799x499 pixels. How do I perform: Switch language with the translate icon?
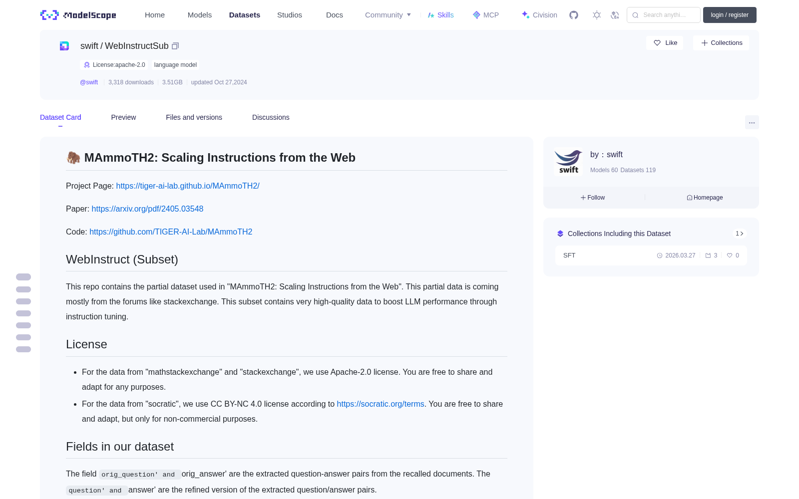click(615, 15)
